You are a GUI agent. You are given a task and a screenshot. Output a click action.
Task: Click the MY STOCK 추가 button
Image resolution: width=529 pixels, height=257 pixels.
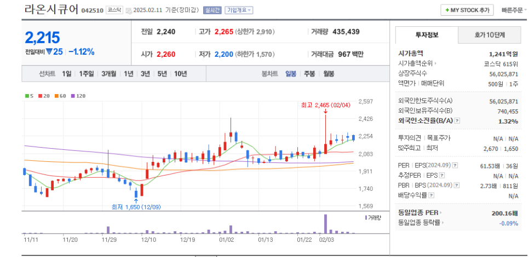pos(467,10)
